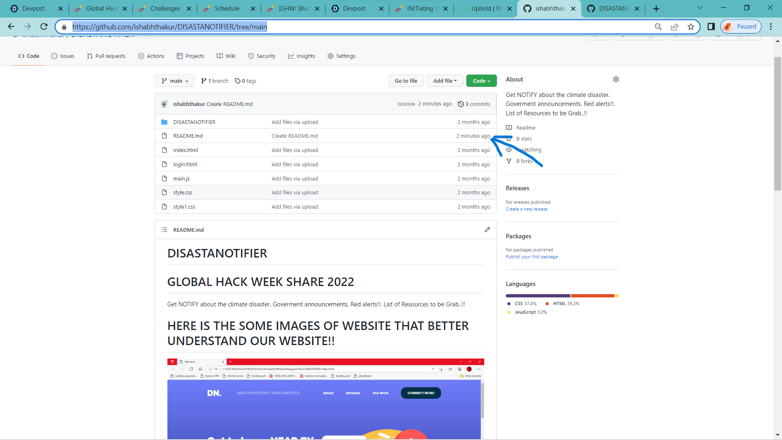The width and height of the screenshot is (782, 440).
Task: Expand the main branch dropdown
Action: tap(175, 81)
